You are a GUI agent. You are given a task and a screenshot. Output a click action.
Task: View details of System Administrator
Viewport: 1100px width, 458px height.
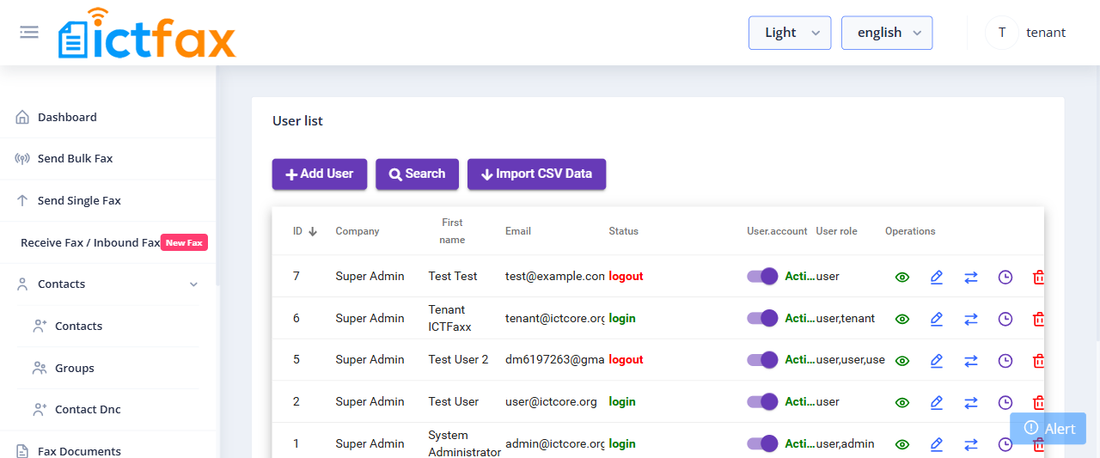(902, 444)
